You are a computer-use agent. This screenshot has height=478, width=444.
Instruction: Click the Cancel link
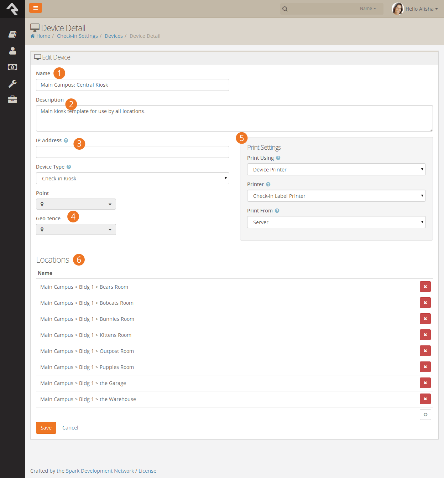click(x=70, y=428)
